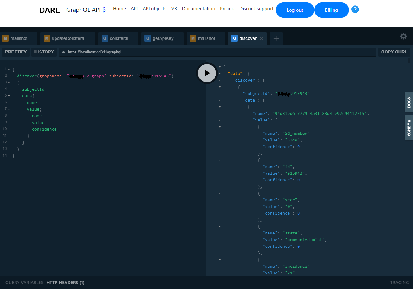
Task: Collapse the "discover" array in response
Action: point(220,80)
